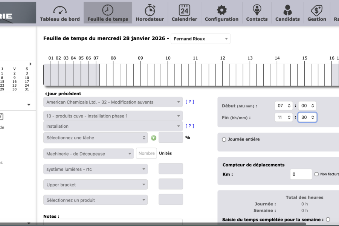The width and height of the screenshot is (339, 226).
Task: Tick Saisie du temps complétée checkbox
Action: point(328,219)
